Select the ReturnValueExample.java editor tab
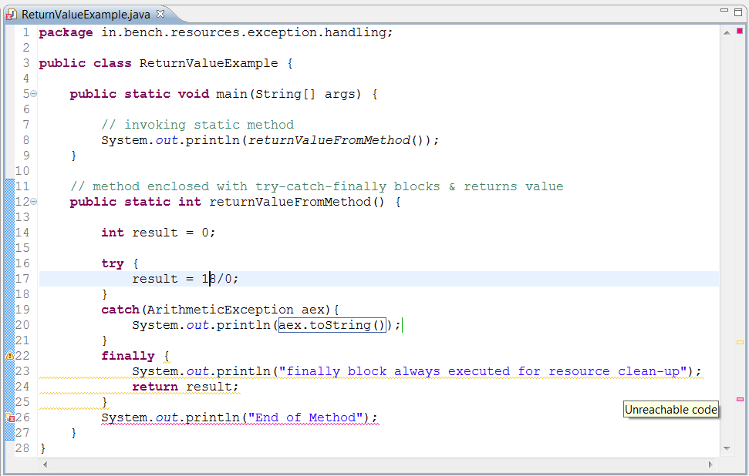Viewport: 749px width, 476px height. tap(86, 15)
